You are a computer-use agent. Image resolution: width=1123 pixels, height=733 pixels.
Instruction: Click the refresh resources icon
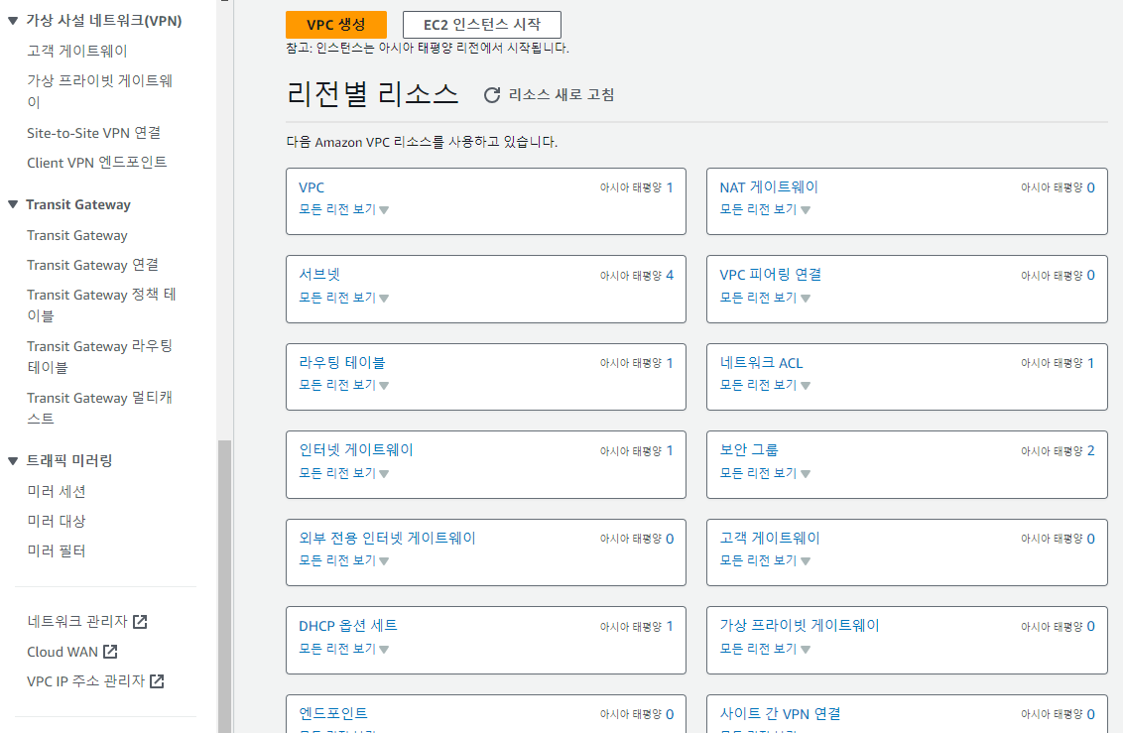pyautogui.click(x=491, y=95)
